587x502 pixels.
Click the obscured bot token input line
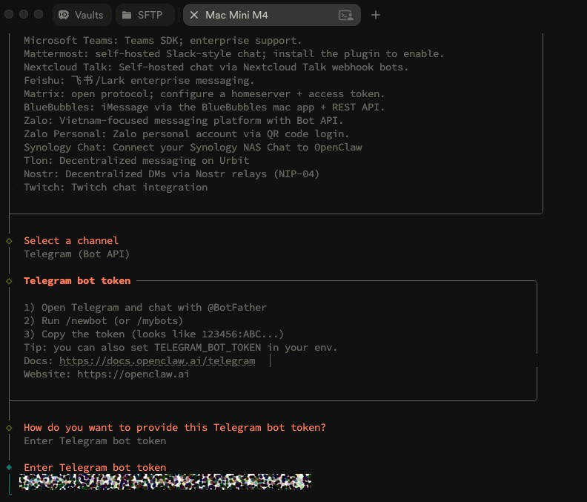pyautogui.click(x=165, y=482)
